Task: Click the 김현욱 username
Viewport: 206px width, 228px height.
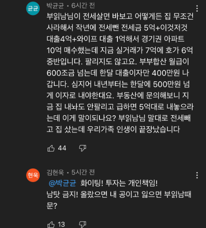Action: coord(55,172)
